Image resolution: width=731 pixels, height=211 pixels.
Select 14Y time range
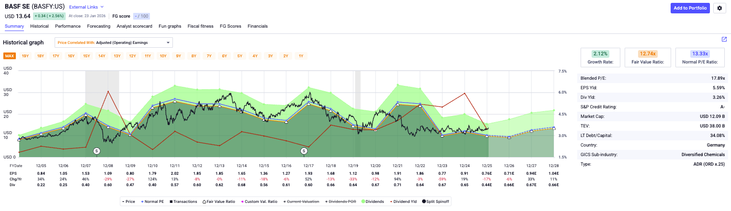(102, 56)
